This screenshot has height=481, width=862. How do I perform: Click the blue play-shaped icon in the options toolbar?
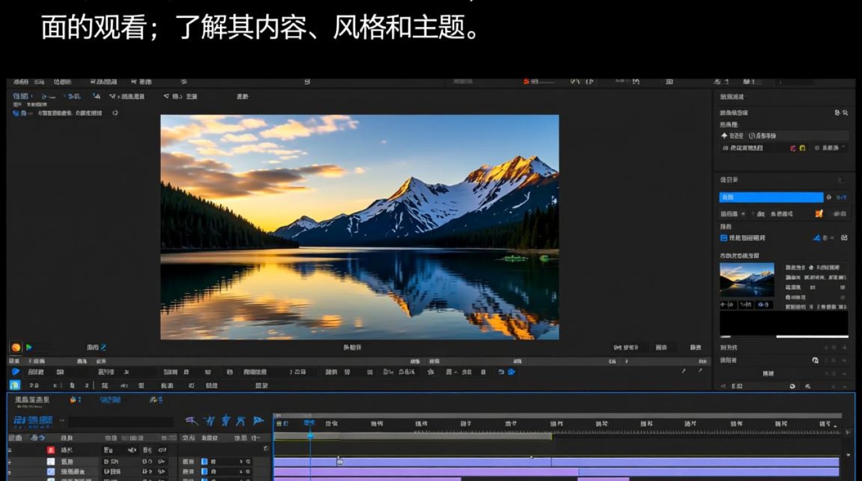(x=16, y=371)
